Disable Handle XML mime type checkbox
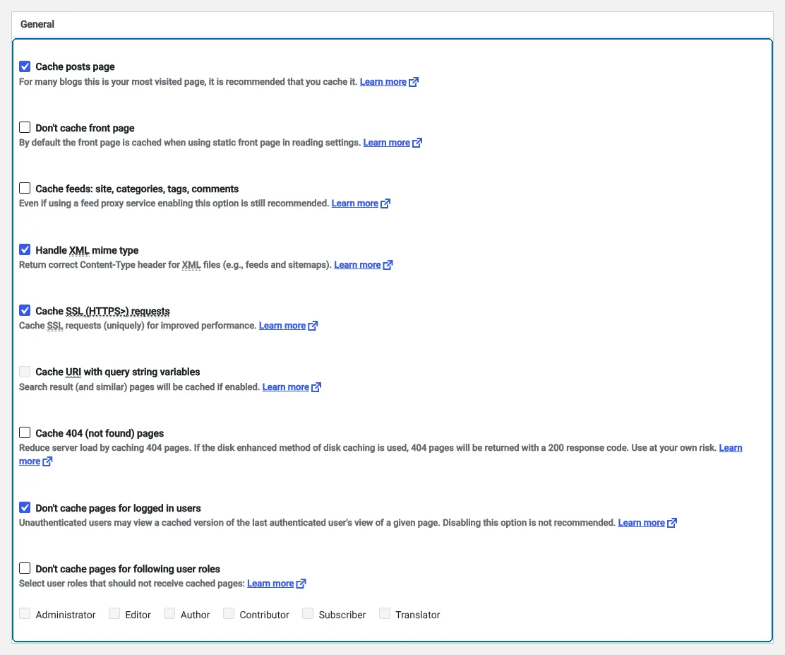Viewport: 785px width, 655px height. [x=25, y=249]
